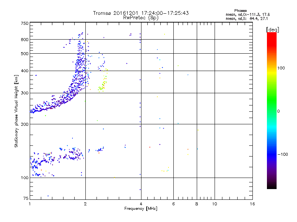297x222 pixels.
Task: Click the '500' height axis tick label
Action: tap(25, 54)
